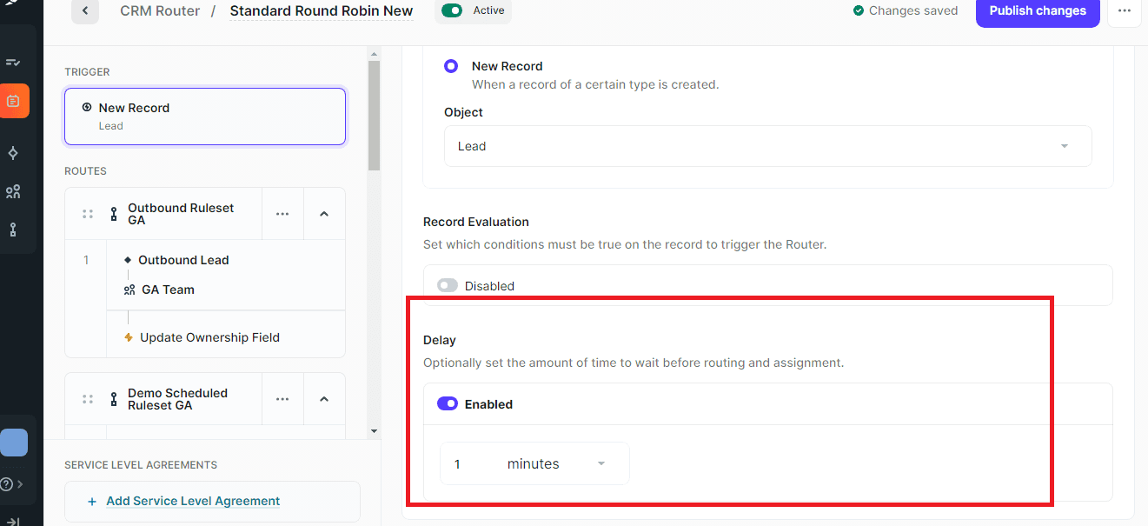Open the checklist icon in left sidebar
The image size is (1148, 526).
(x=13, y=63)
